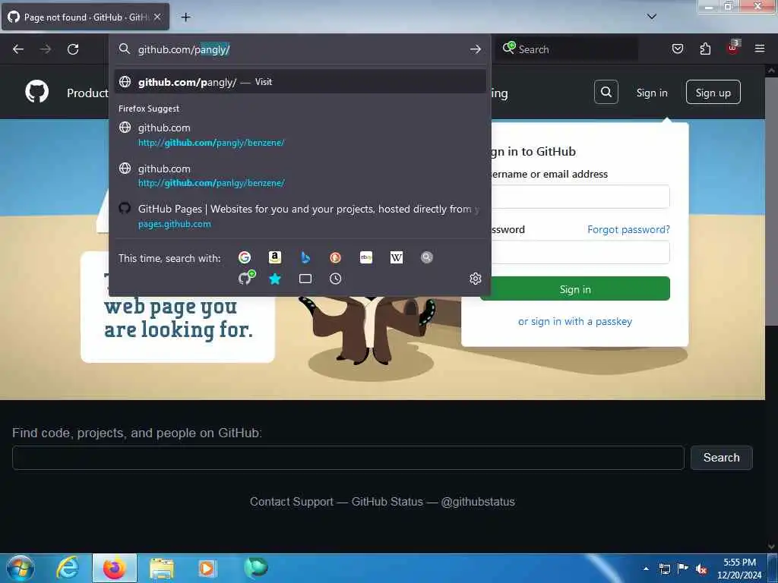Click the Firefox taskbar icon
Screen dimensions: 778x583
click(114, 568)
